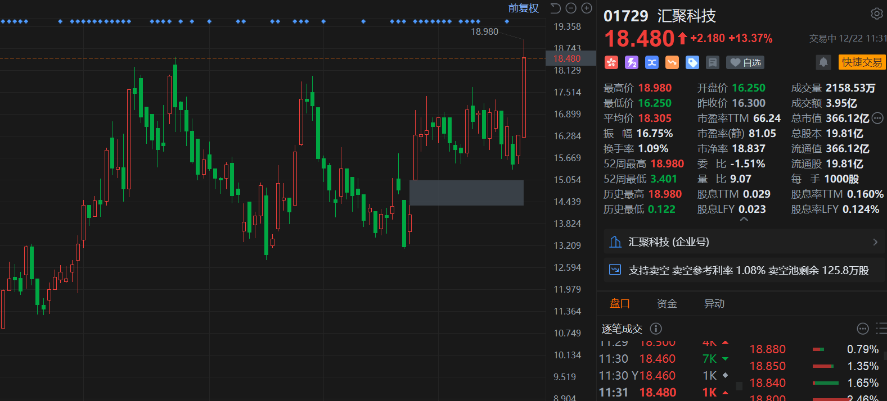Open the gray notes icon
Image resolution: width=887 pixels, height=401 pixels.
713,62
